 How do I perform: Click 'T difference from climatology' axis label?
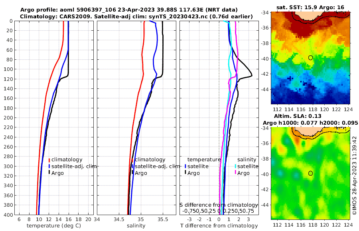pyautogui.click(x=219, y=226)
